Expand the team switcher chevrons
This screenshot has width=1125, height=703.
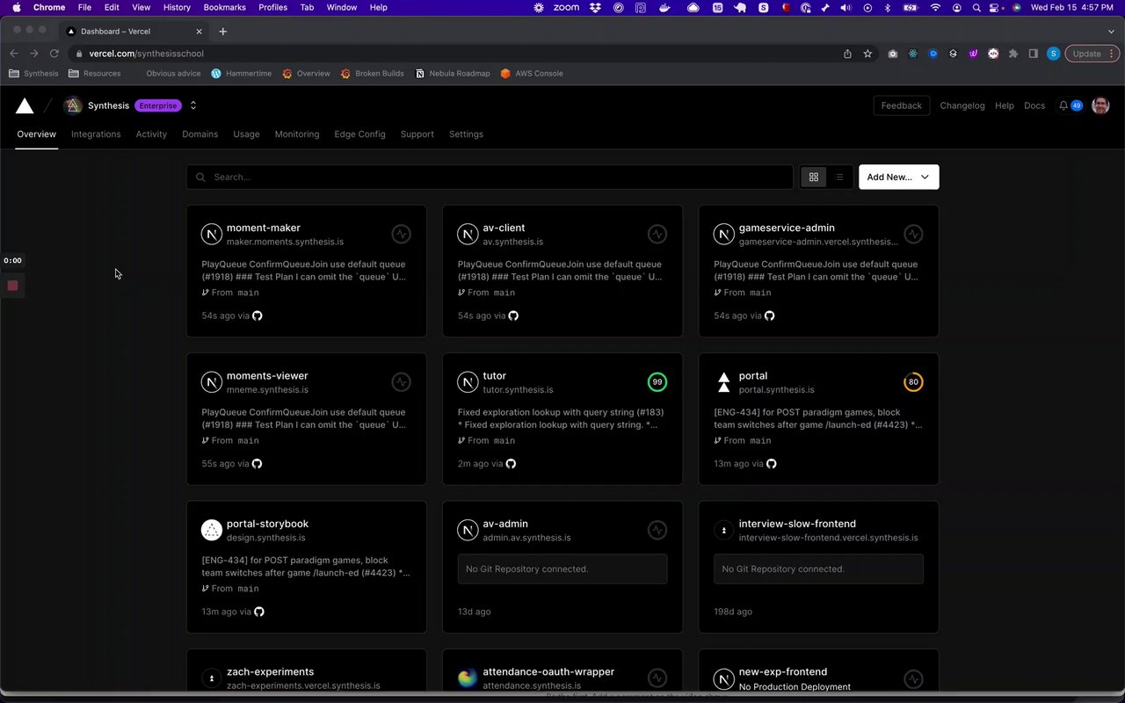click(193, 105)
